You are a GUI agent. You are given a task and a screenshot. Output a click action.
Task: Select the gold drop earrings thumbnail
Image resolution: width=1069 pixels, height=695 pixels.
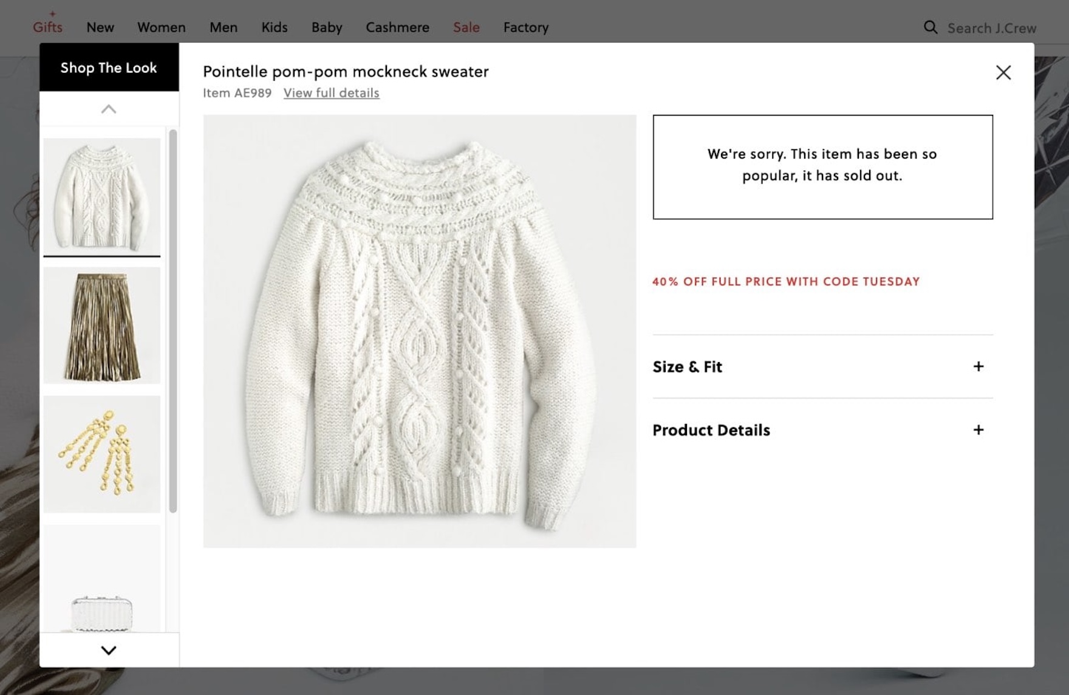[102, 454]
